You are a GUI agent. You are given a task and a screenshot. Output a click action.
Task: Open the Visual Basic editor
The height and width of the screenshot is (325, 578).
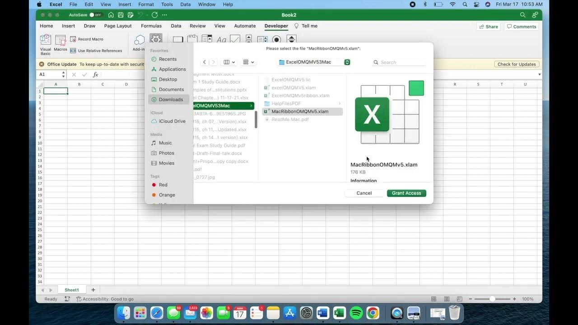(46, 45)
